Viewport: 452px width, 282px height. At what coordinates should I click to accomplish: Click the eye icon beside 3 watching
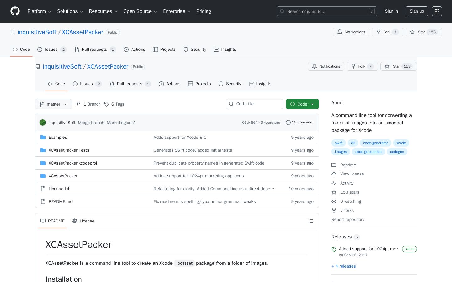[x=334, y=201]
